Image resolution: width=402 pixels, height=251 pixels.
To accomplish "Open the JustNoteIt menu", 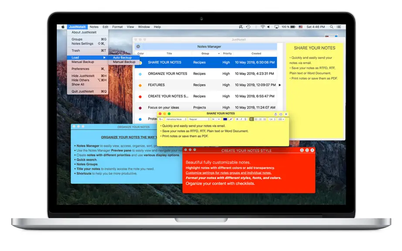I will pos(77,27).
